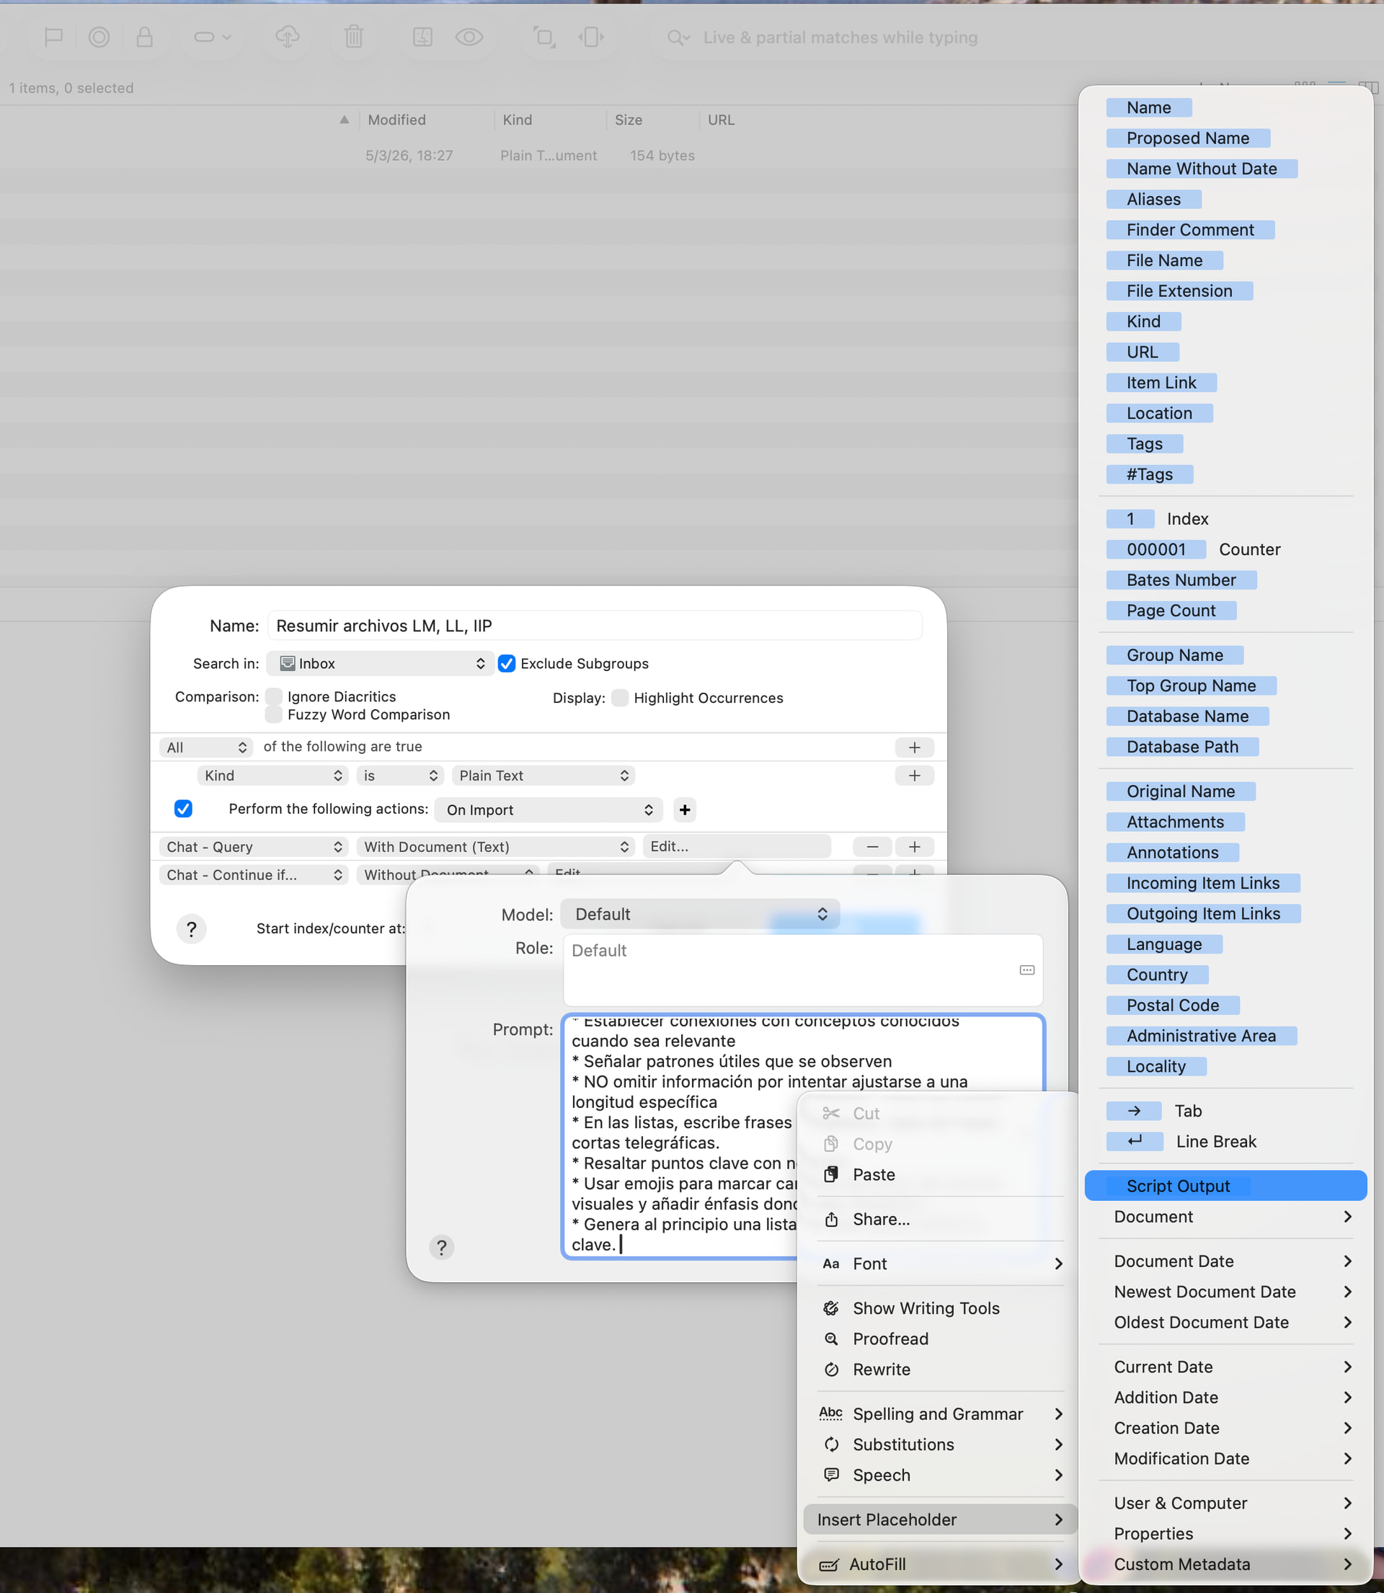Click the bold plus button next to On Import
Viewport: 1384px width, 1593px height.
(684, 809)
